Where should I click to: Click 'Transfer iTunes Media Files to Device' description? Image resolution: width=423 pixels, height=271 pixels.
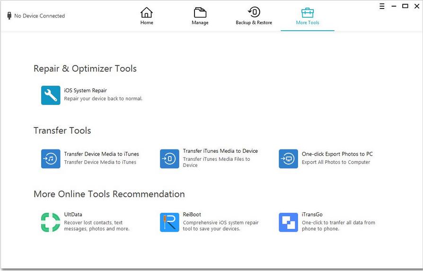(216, 162)
